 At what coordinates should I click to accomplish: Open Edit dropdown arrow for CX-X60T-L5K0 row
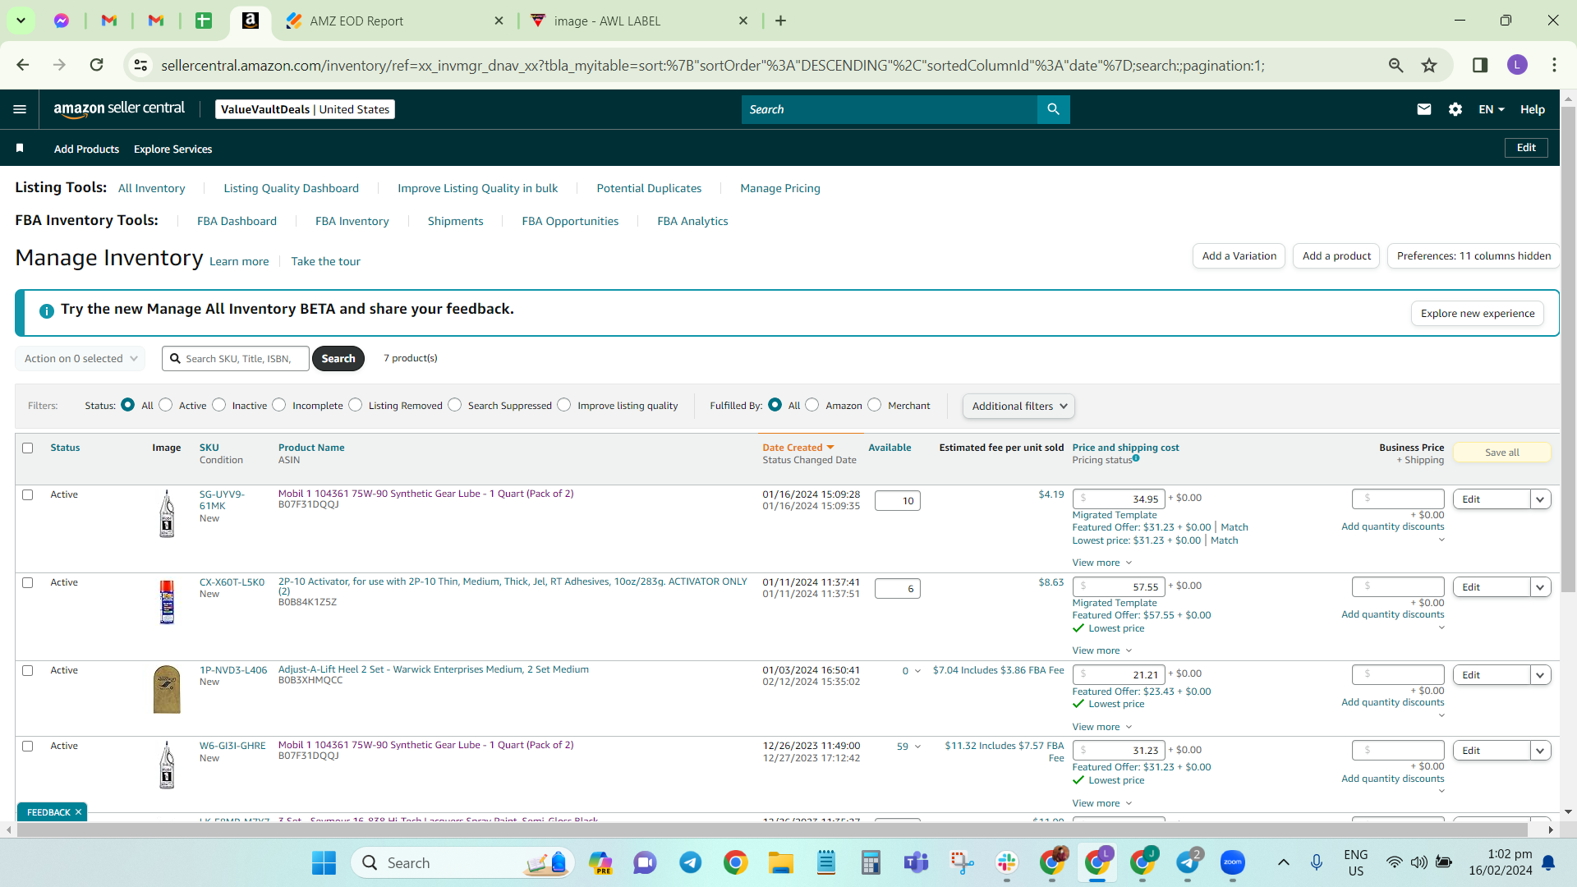coord(1540,587)
